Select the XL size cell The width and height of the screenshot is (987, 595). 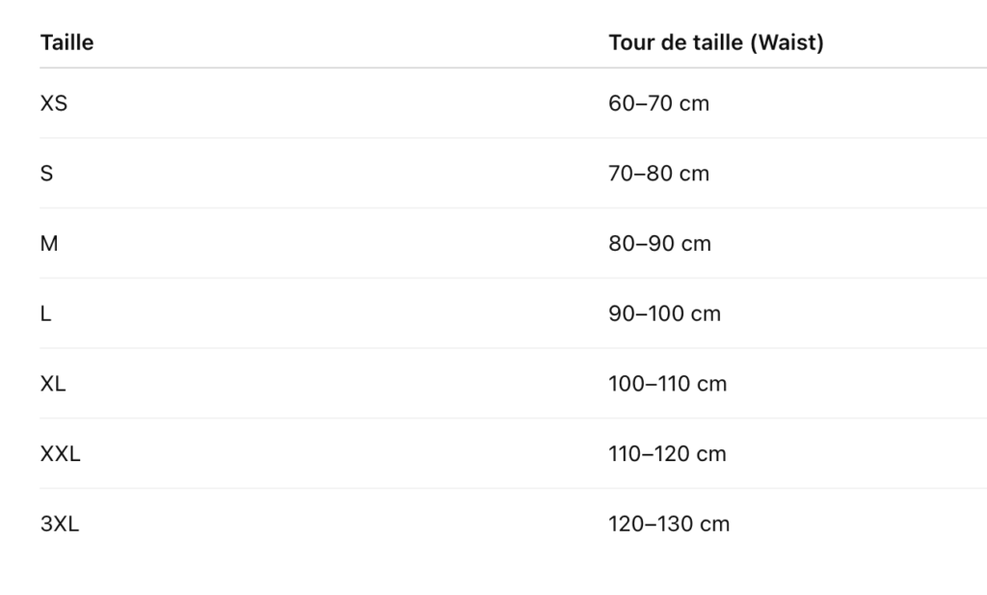53,384
